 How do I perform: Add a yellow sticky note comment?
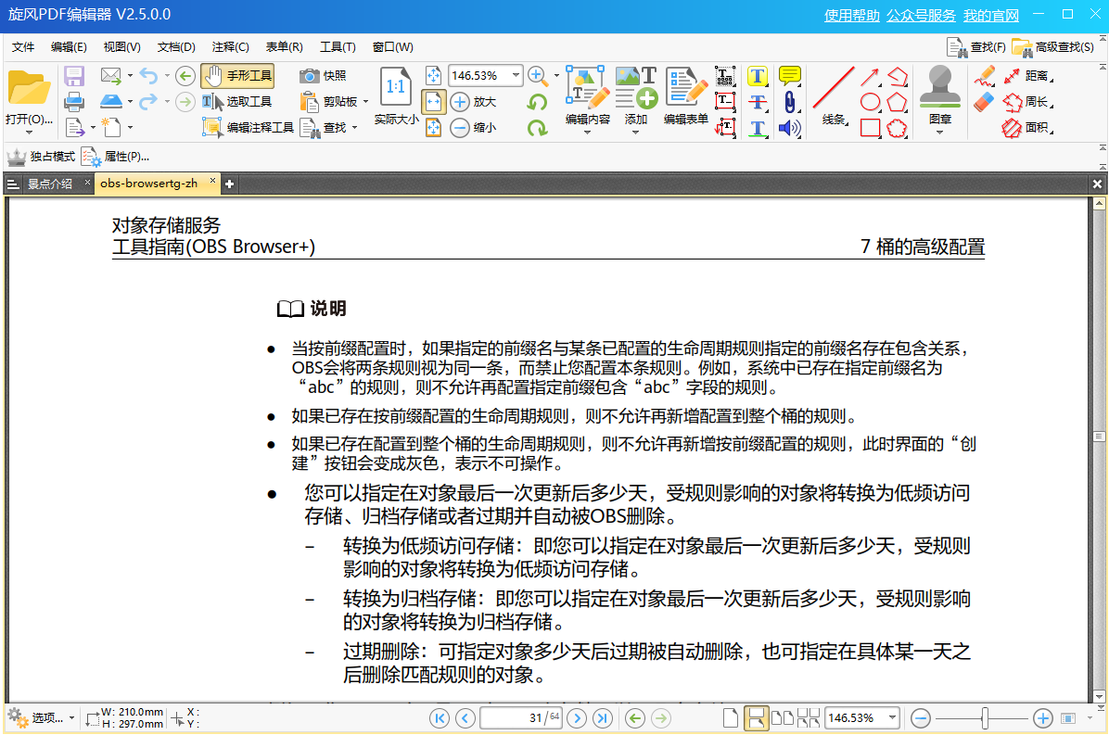point(789,76)
